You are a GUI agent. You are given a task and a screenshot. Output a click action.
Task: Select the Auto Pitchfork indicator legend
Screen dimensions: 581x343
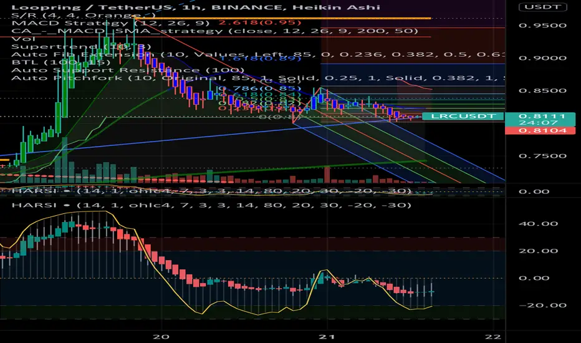(x=257, y=78)
